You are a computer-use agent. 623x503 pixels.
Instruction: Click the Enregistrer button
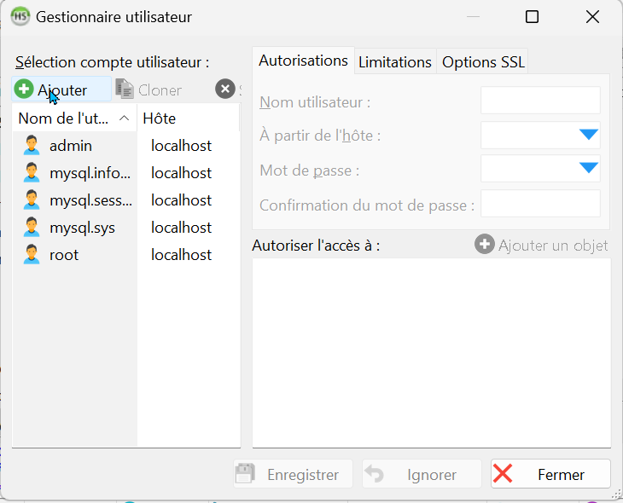tap(292, 475)
